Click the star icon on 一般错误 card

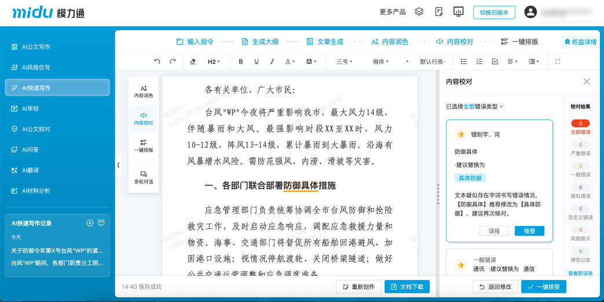(x=460, y=264)
